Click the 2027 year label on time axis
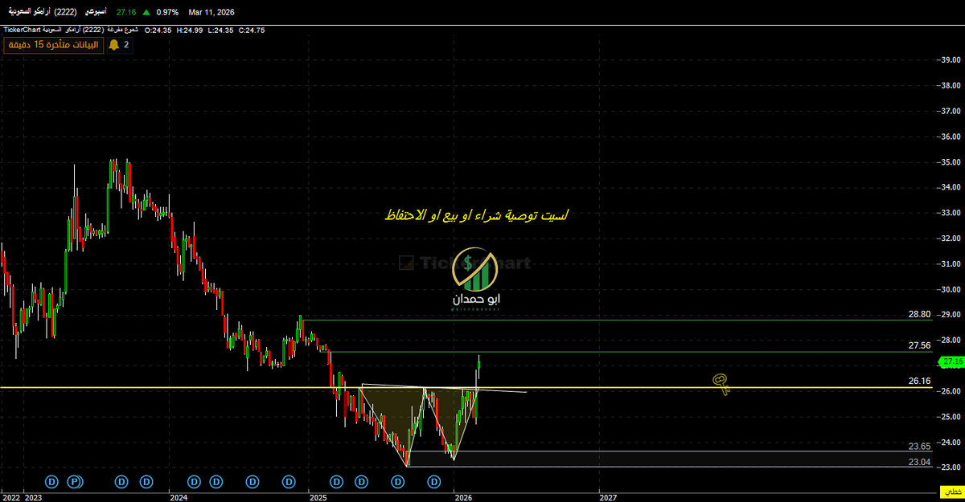 pos(609,498)
